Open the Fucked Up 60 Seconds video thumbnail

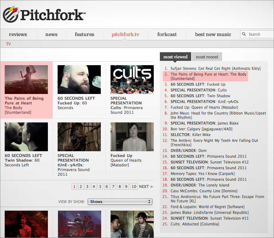(x=79, y=80)
